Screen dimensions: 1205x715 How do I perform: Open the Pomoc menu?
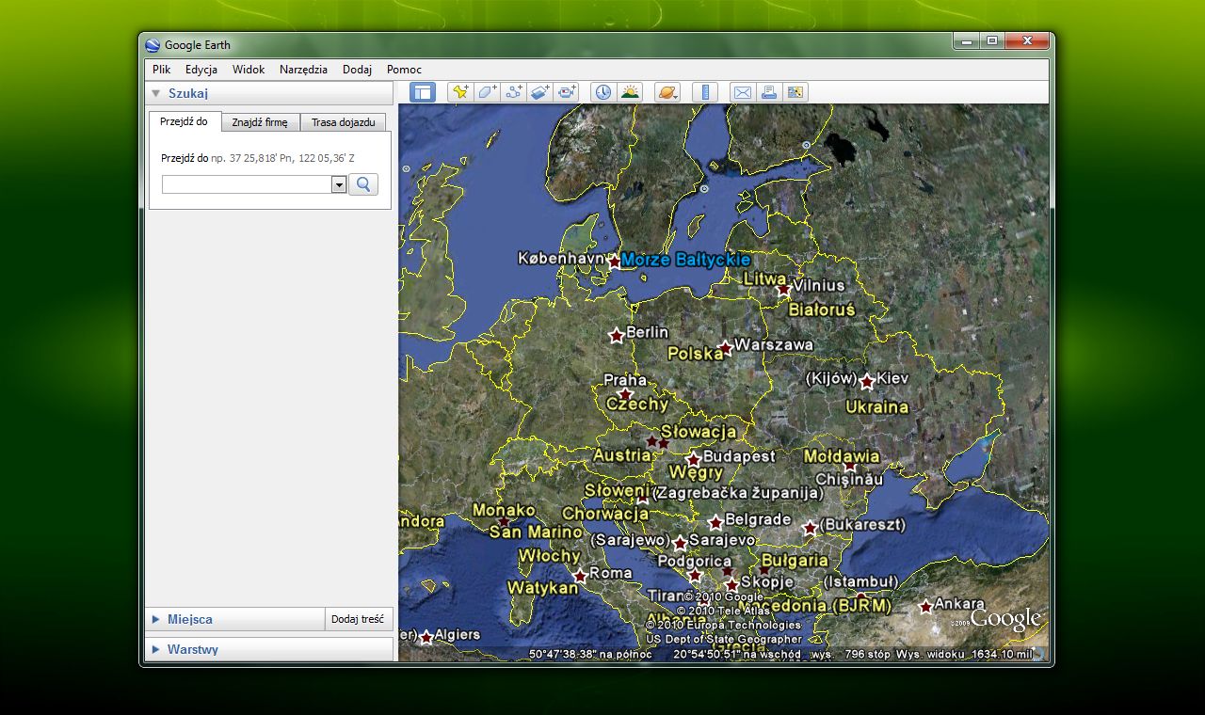[x=404, y=70]
